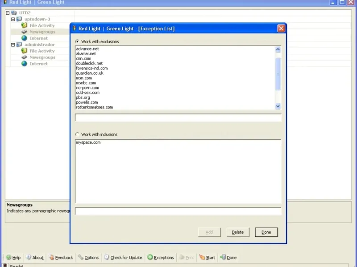Click the UTD2 computer icon in tree
357x267 pixels.
pyautogui.click(x=14, y=13)
